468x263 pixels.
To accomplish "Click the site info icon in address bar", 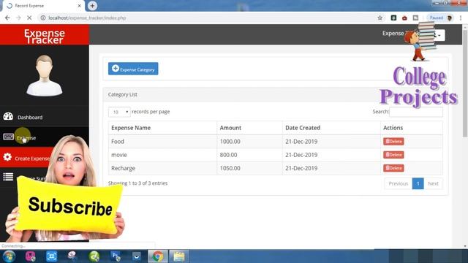I will [43, 18].
